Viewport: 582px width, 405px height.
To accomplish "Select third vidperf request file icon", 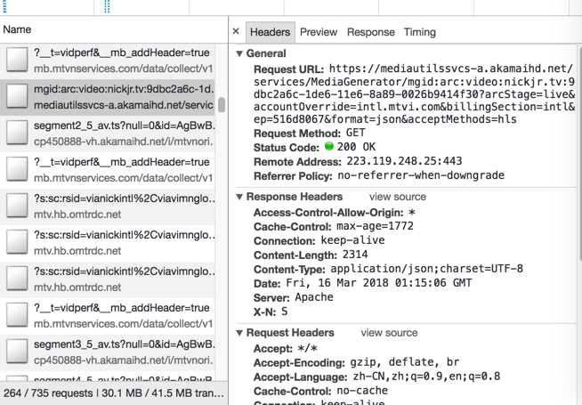I will point(17,314).
